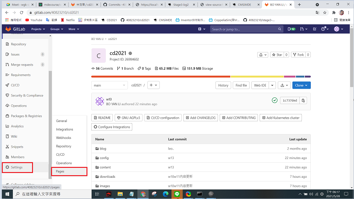Click the History button
Screen dimensions: 354x199
(223, 85)
